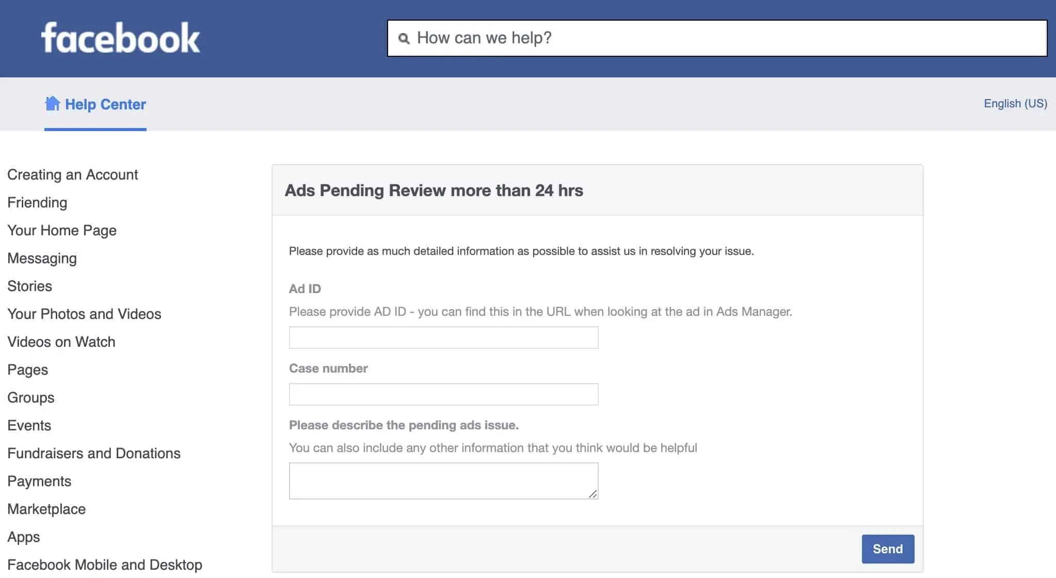Viewport: 1056px width, 578px height.
Task: Open the Creating an Account section
Action: coord(73,174)
